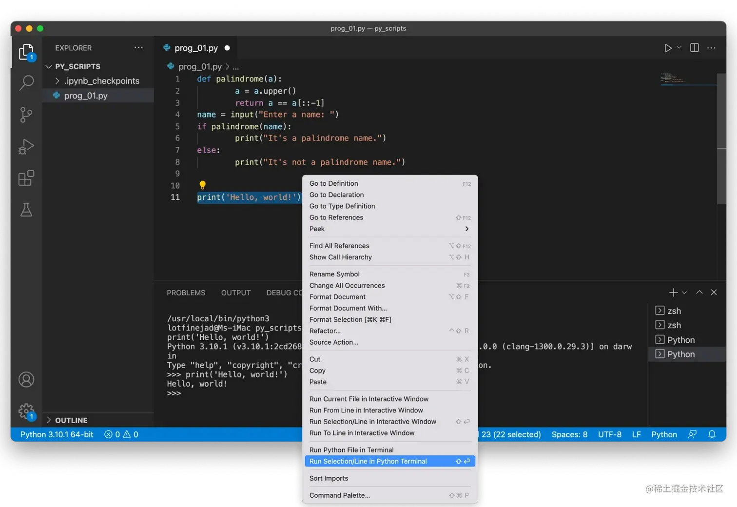737x507 pixels.
Task: Choose Format Document With...
Action: [x=390, y=308]
